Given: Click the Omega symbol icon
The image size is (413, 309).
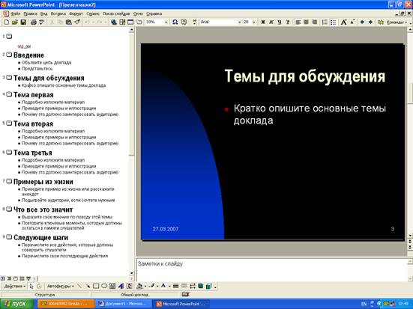Looking at the screenshot, I should 175,22.
